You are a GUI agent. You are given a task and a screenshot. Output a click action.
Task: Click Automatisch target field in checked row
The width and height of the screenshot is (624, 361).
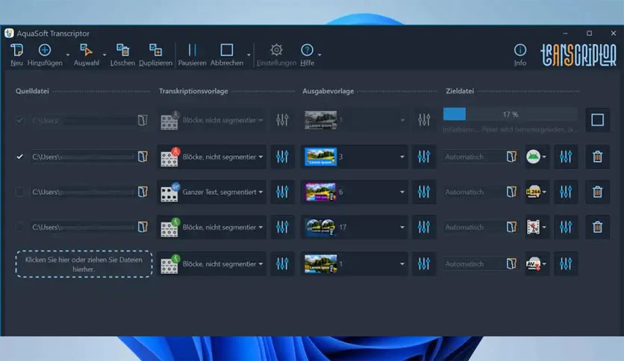(473, 157)
